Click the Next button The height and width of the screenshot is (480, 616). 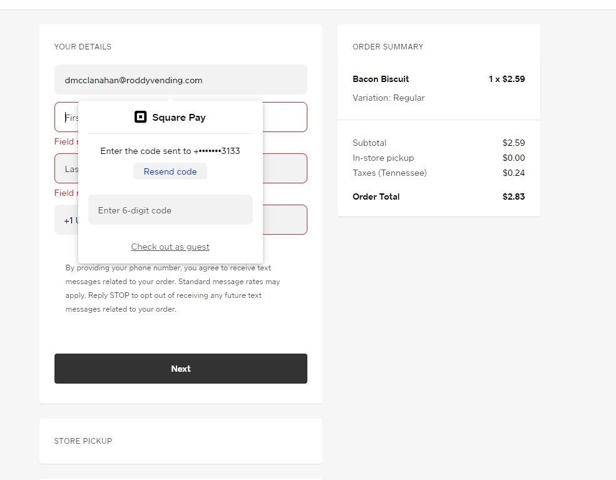coord(180,369)
